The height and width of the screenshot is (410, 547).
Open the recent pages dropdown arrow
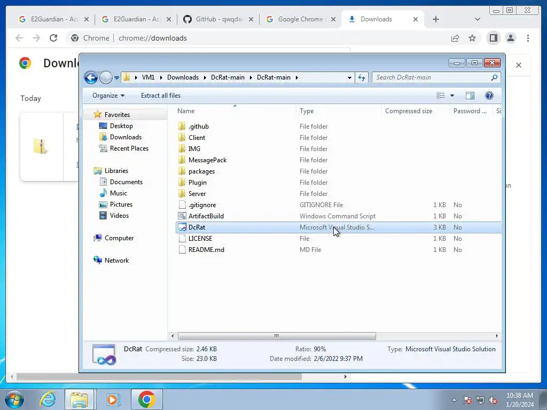tap(116, 78)
